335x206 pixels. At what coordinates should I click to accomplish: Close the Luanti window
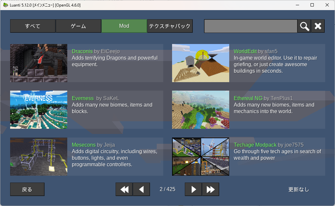[327, 5]
